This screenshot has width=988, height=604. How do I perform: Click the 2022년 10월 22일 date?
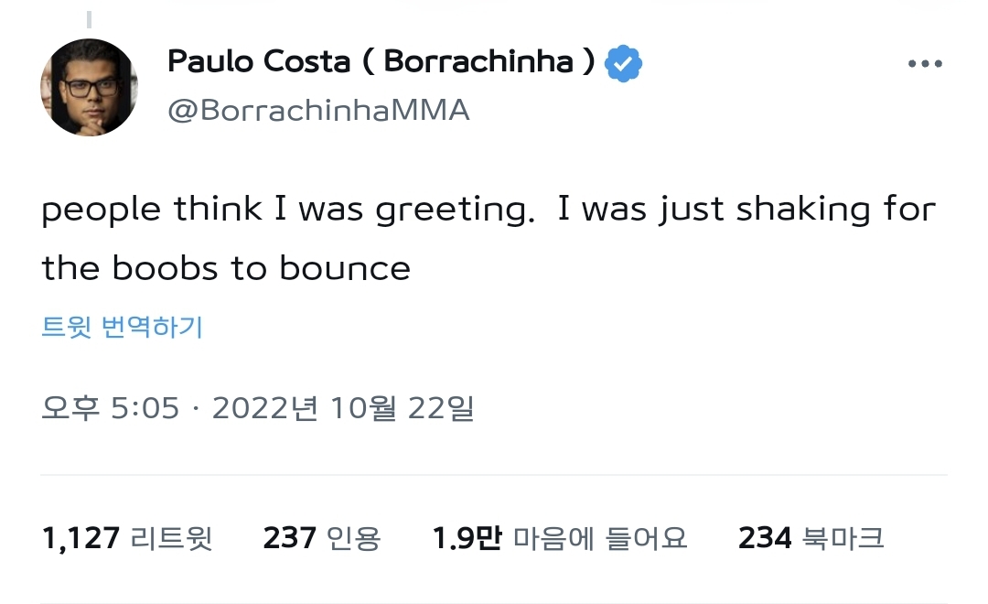343,408
